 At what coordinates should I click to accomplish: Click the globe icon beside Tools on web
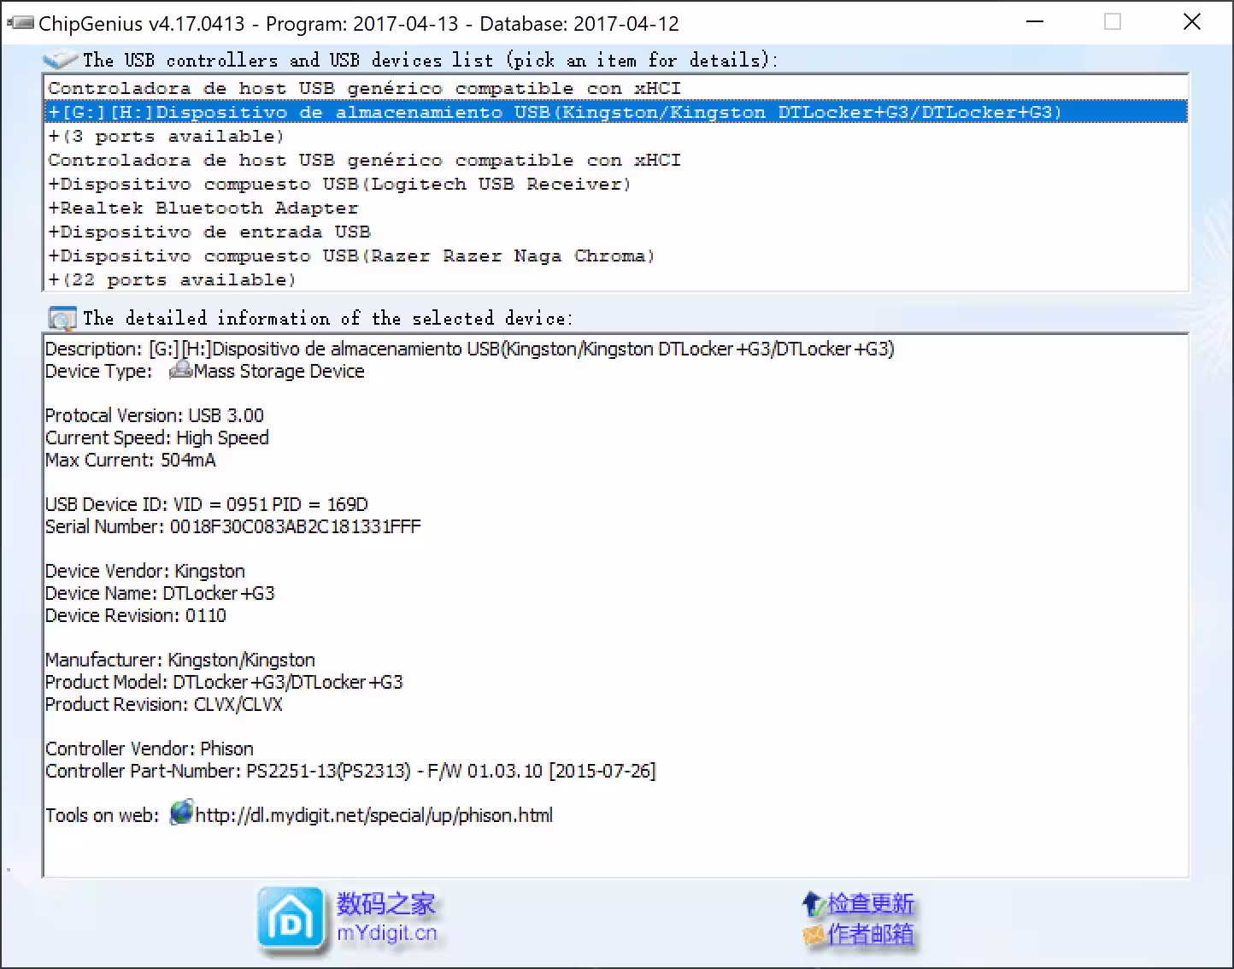click(x=181, y=813)
